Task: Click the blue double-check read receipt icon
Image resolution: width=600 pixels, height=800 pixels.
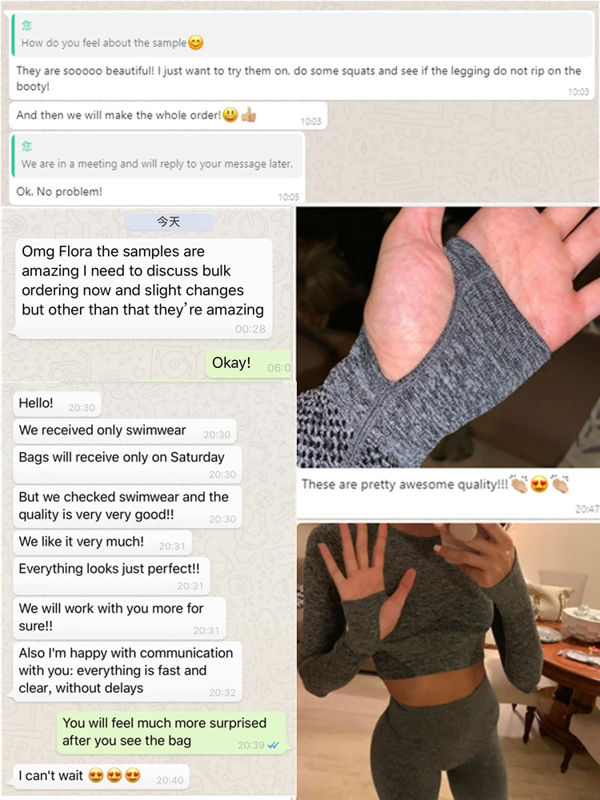Action: point(273,745)
